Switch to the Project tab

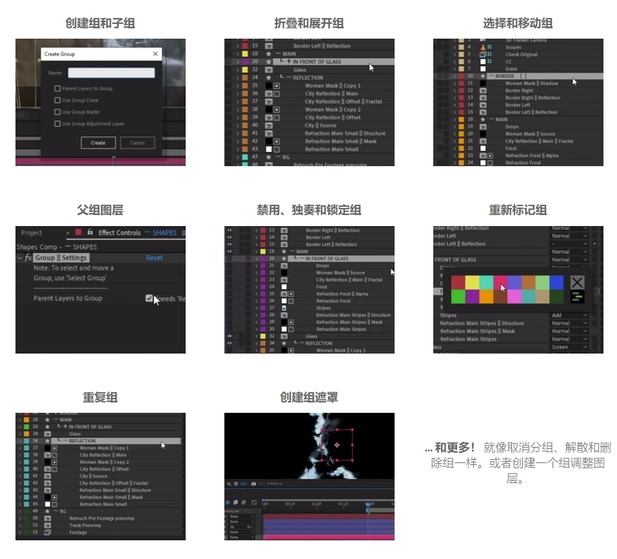32,232
